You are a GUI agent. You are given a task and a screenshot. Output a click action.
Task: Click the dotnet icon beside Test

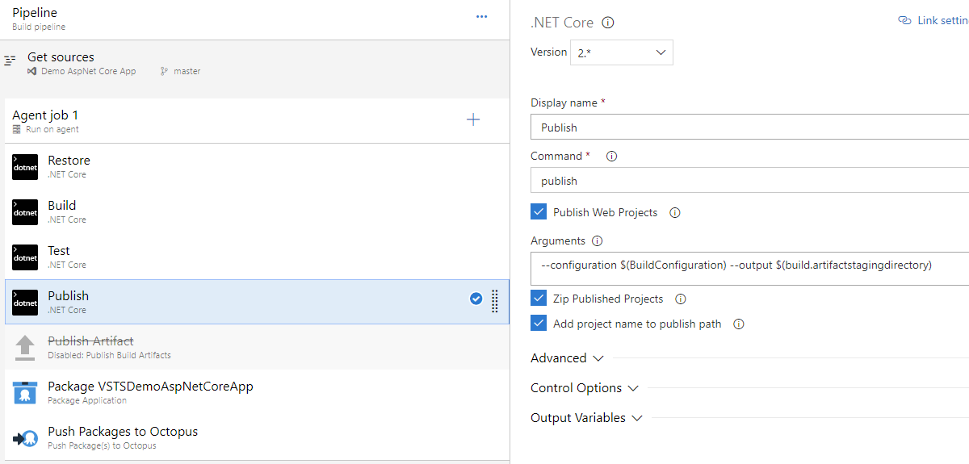pyautogui.click(x=25, y=257)
